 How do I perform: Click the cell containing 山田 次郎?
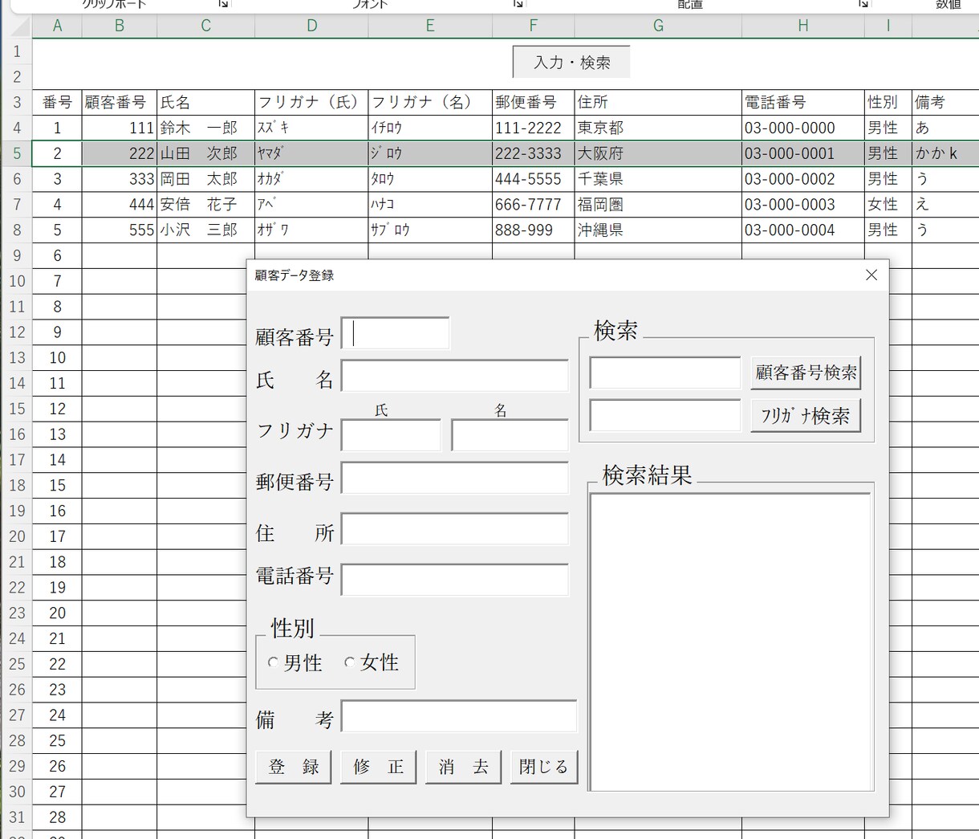[206, 153]
